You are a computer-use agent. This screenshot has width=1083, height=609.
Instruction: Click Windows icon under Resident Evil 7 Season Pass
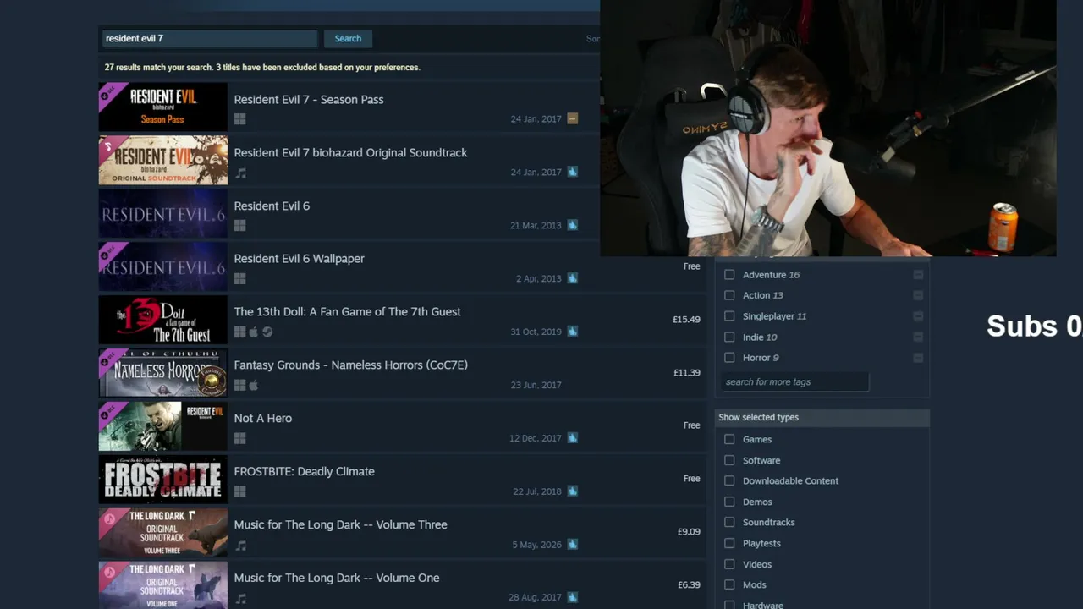(240, 119)
